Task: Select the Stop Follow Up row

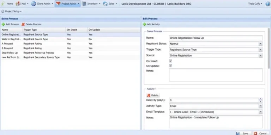Action: 70,53
